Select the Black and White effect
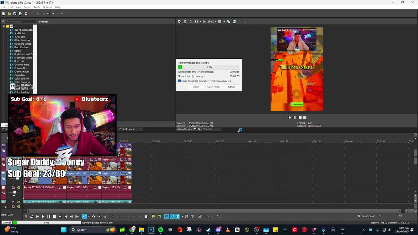The height and width of the screenshot is (235, 418). [x=23, y=44]
